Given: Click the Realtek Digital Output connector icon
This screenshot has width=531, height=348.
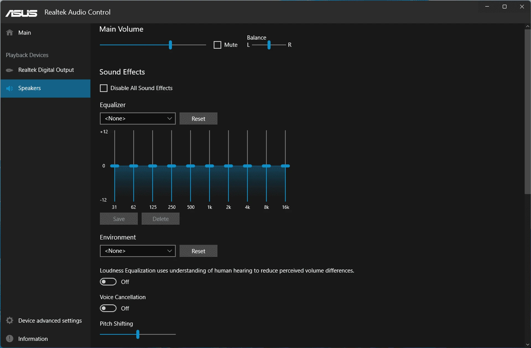Looking at the screenshot, I should click(10, 70).
